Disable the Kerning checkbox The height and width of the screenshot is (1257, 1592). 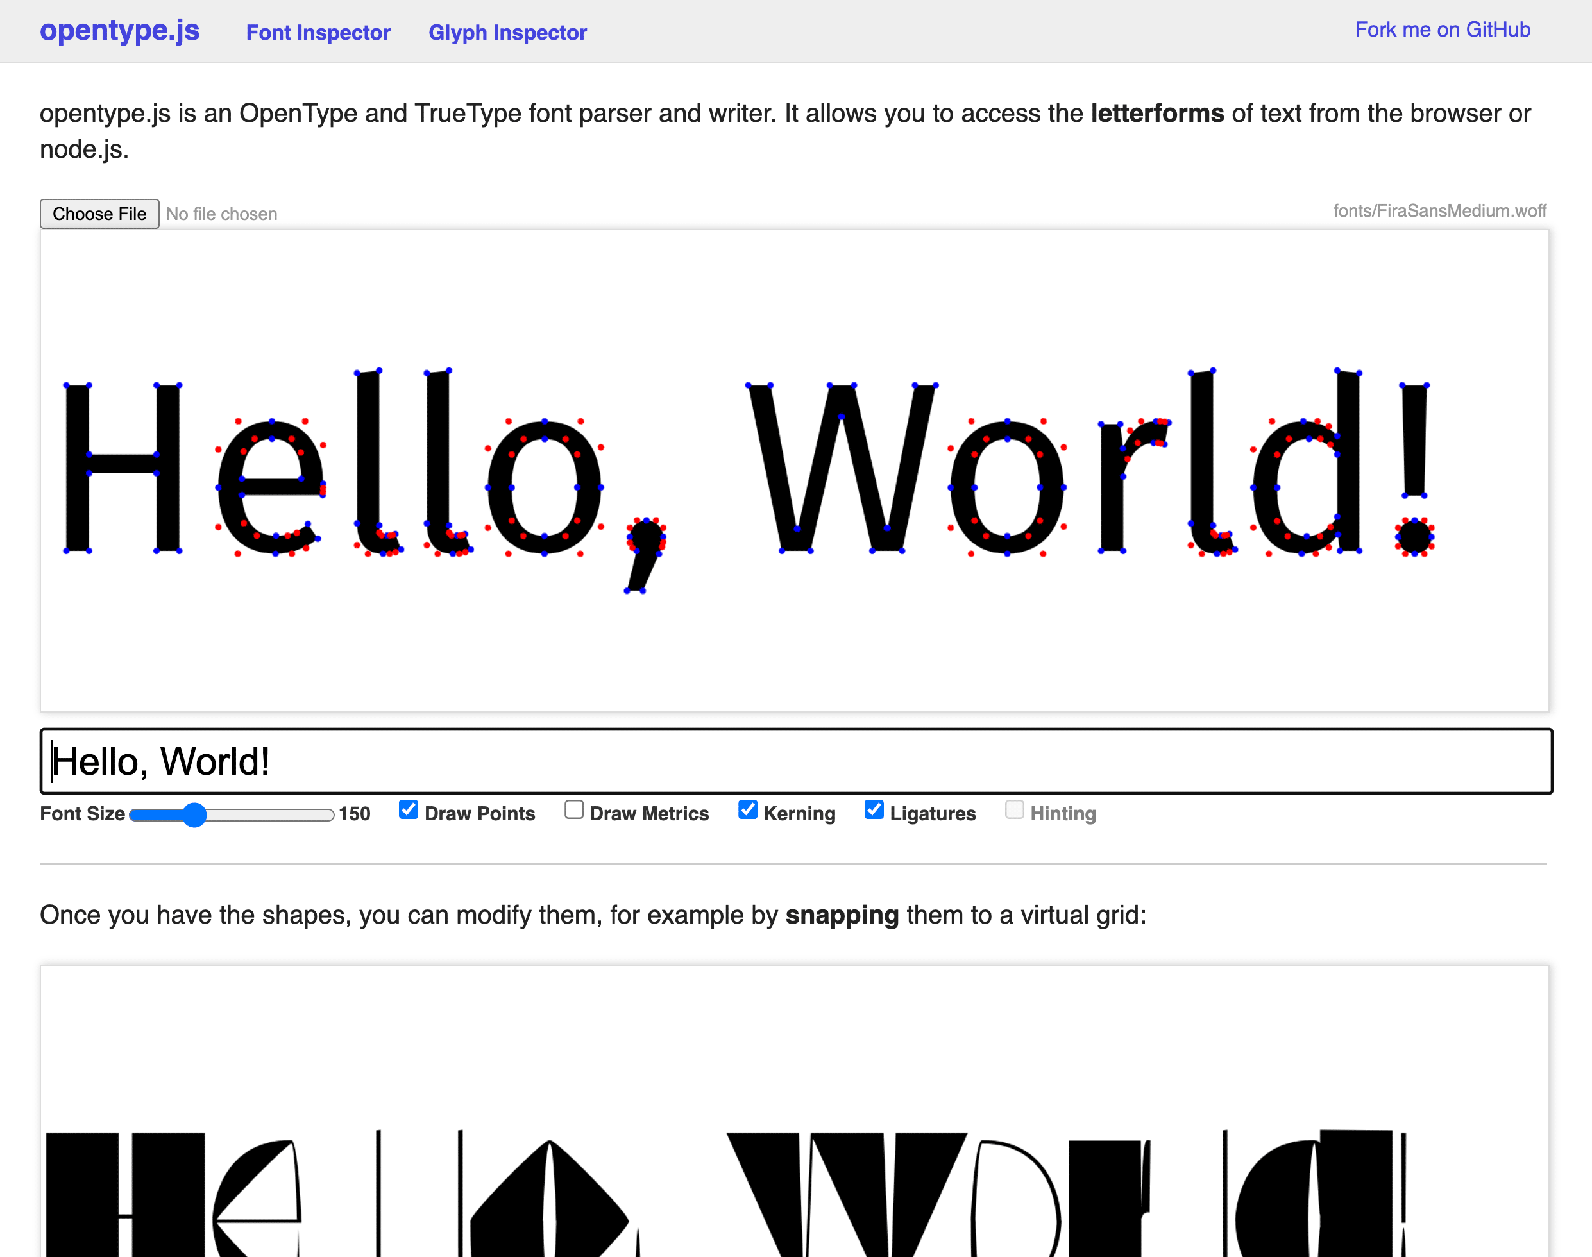pyautogui.click(x=748, y=809)
